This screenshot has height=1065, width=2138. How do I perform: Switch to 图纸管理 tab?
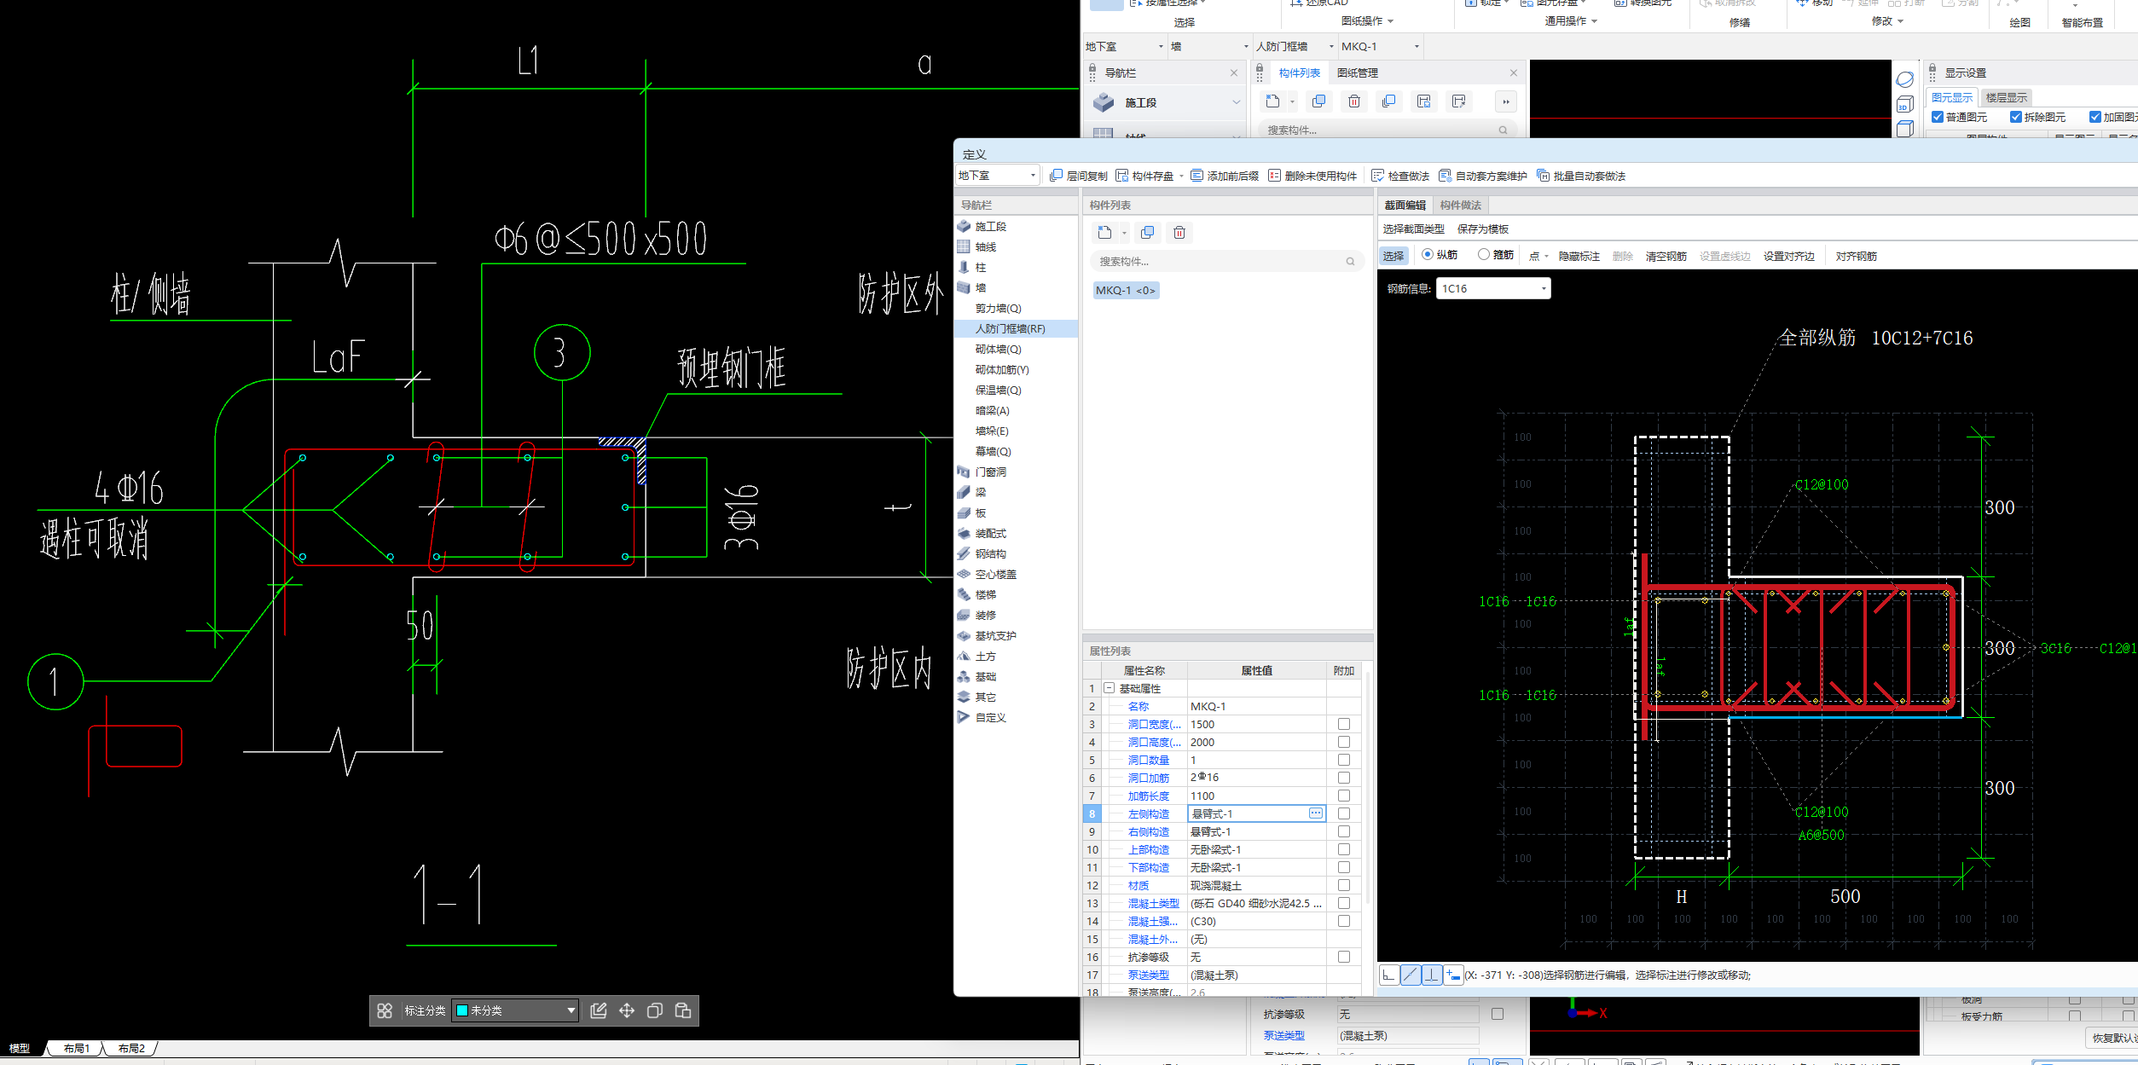pyautogui.click(x=1358, y=73)
